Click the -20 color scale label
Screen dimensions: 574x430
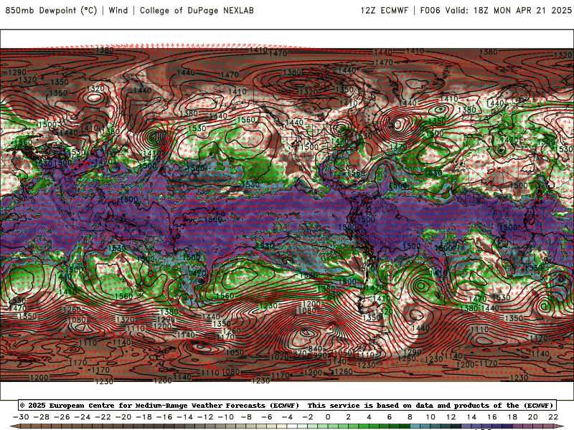click(x=123, y=417)
